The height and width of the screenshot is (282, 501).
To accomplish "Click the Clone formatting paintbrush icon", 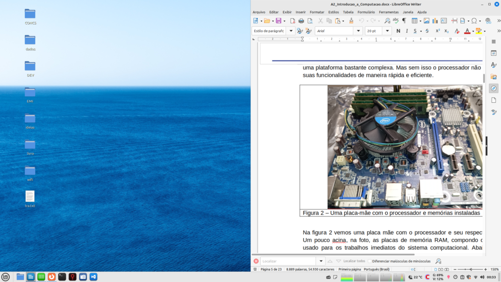I will point(351,21).
